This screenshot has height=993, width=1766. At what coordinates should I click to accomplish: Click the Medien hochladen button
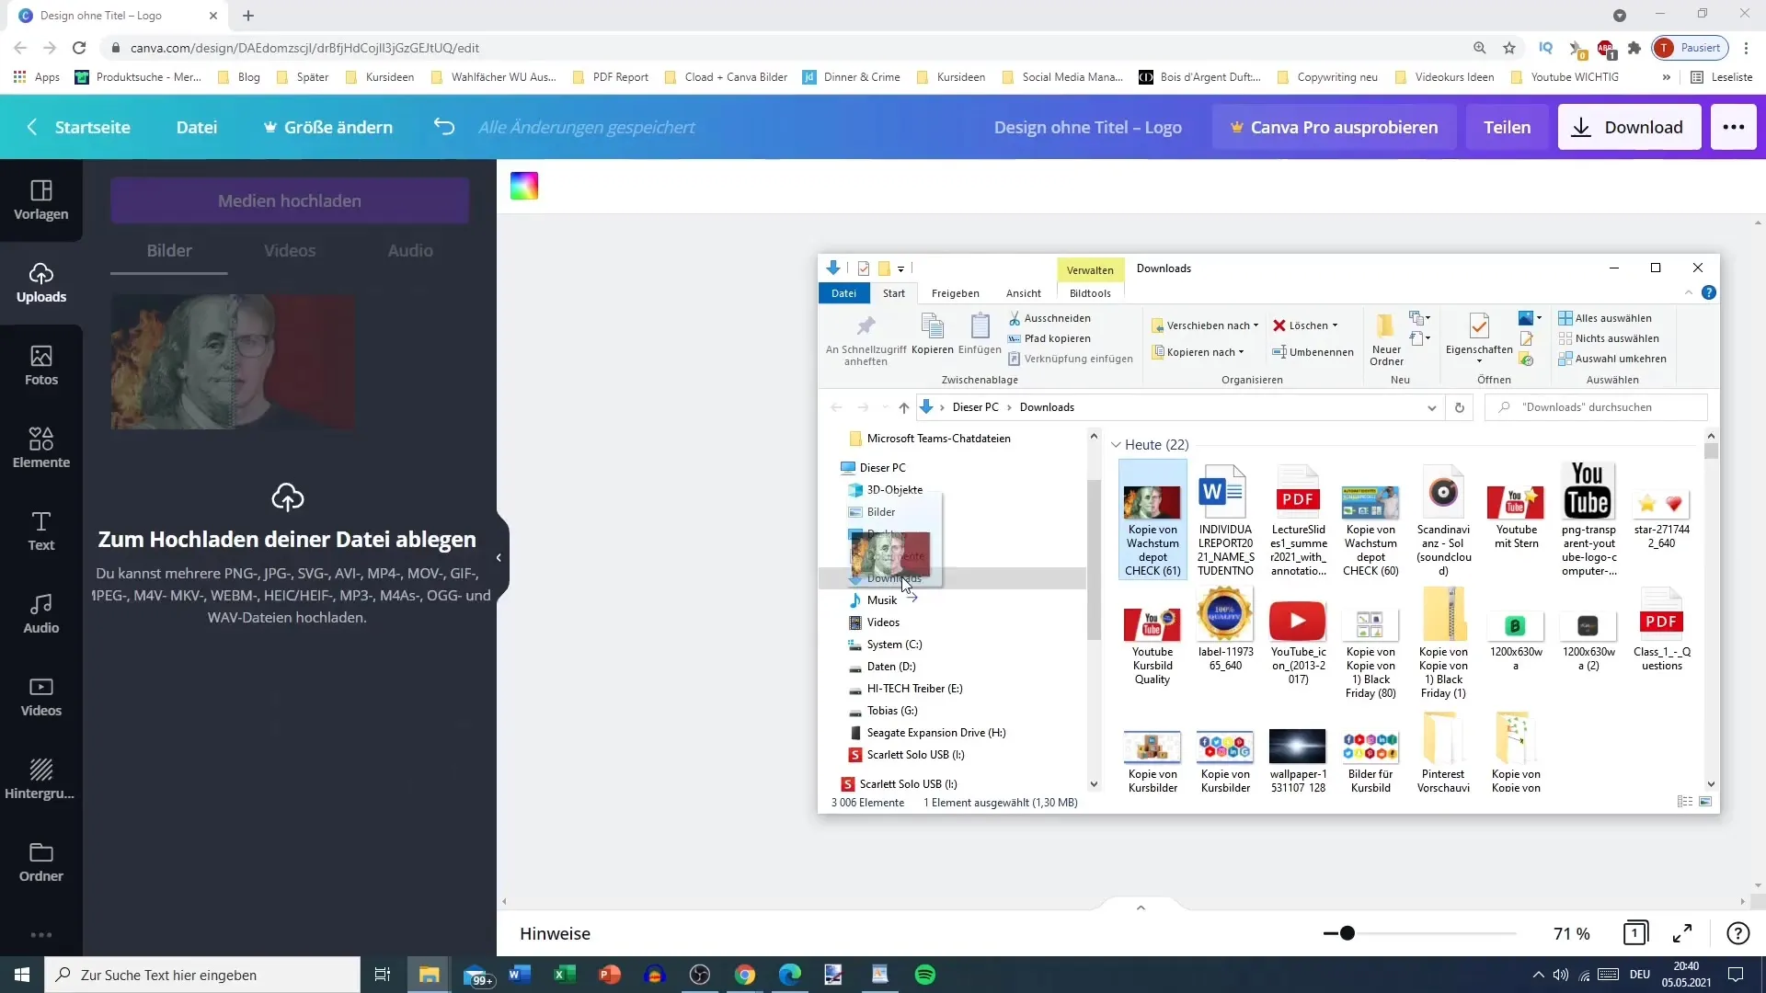290,200
